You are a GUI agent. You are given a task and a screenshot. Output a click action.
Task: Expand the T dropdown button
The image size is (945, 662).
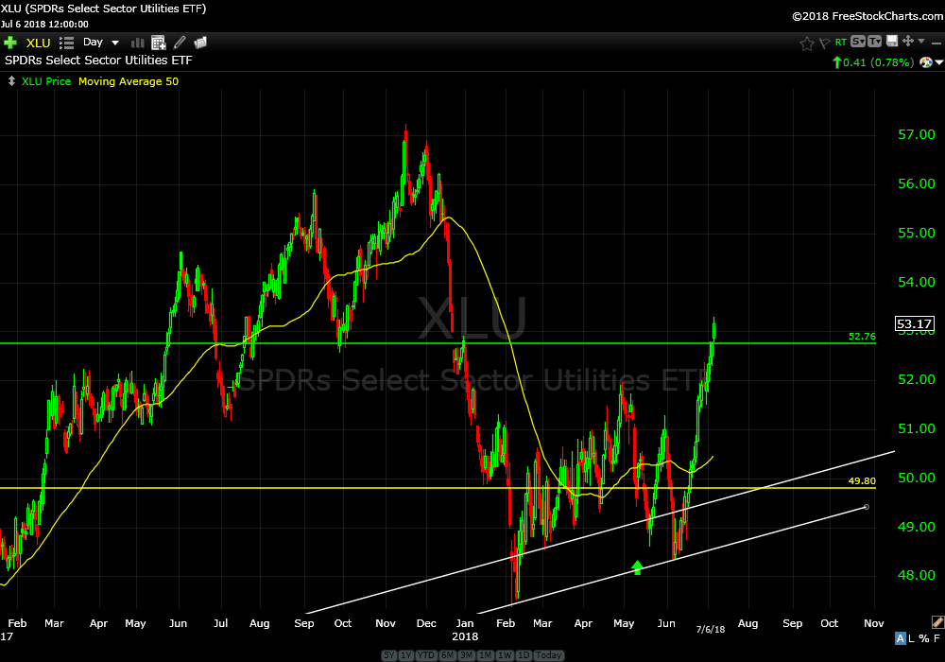coord(874,42)
